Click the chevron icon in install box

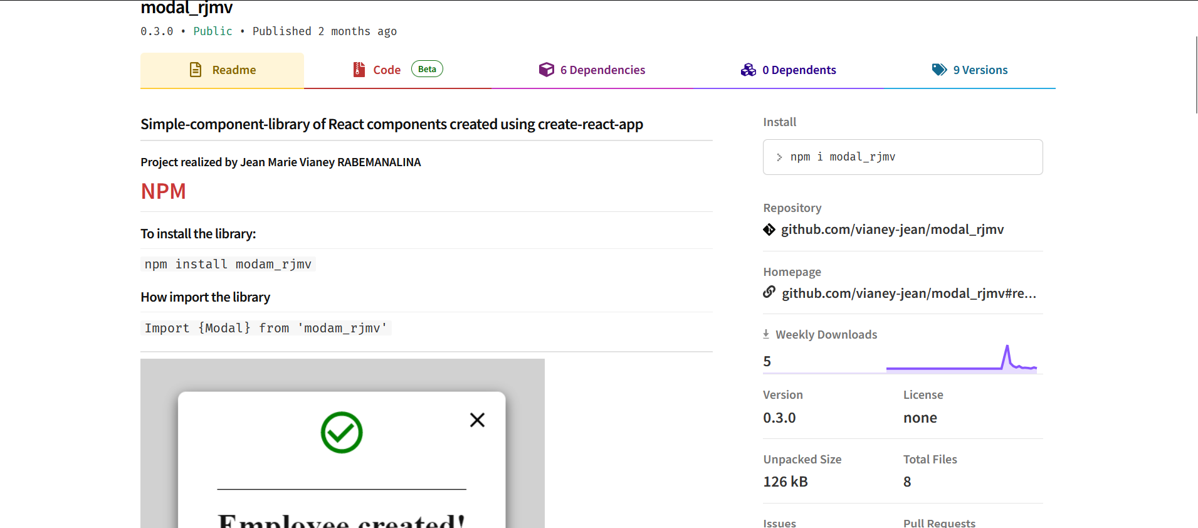coord(779,157)
